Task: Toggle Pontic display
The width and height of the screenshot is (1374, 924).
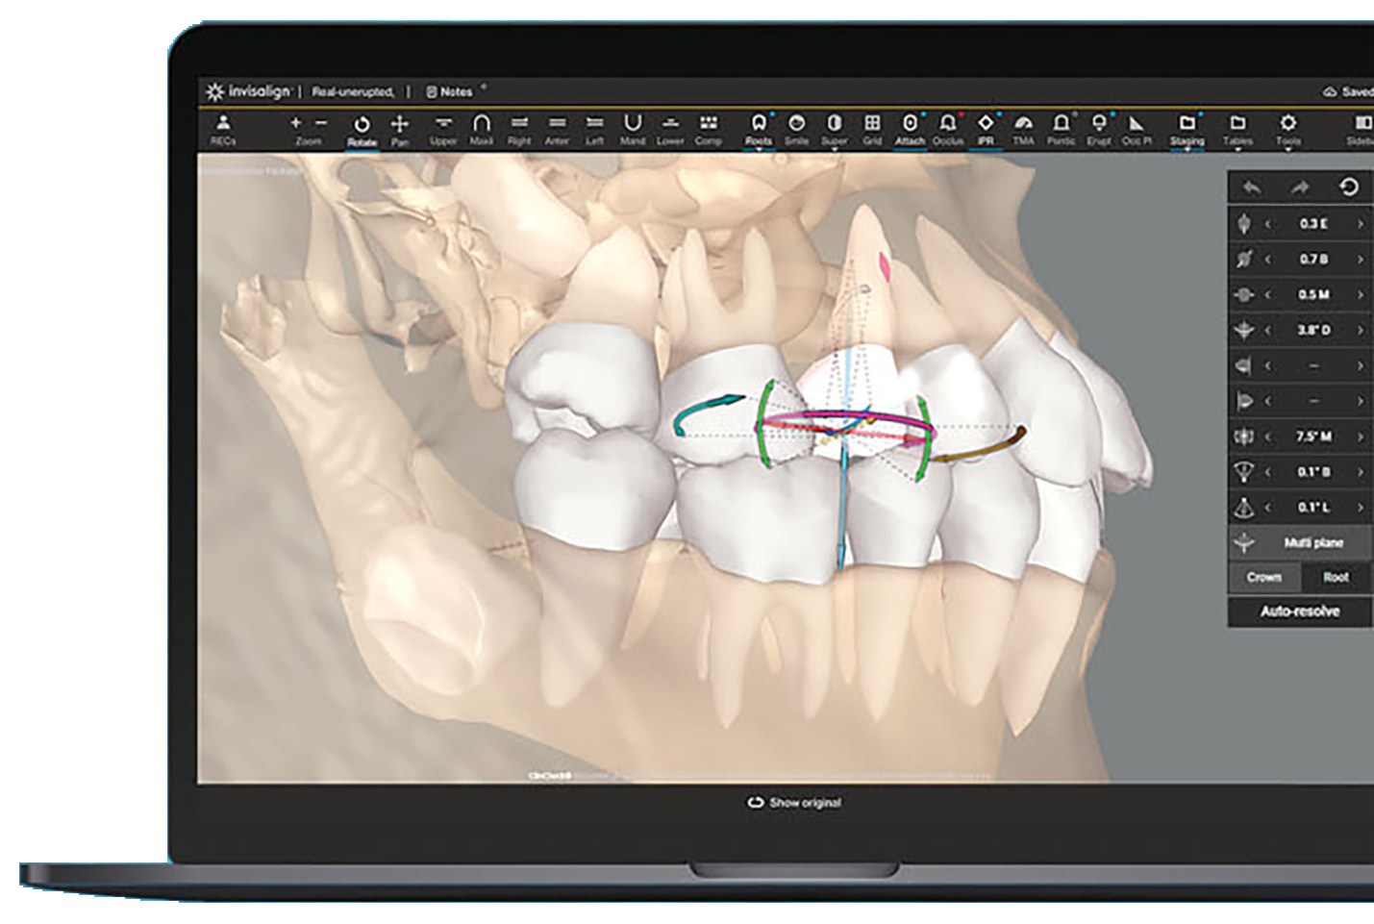Action: 1062,130
